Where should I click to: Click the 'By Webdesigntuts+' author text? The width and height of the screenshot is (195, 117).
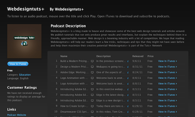pyautogui.click(x=67, y=9)
